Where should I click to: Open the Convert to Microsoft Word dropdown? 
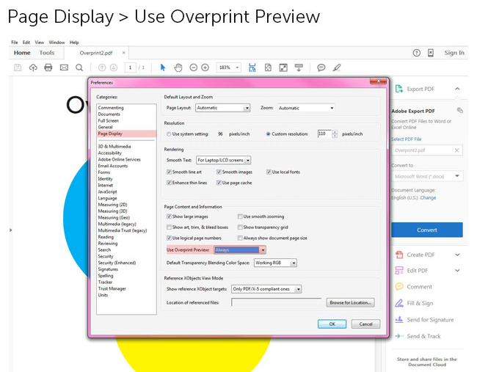tap(427, 176)
